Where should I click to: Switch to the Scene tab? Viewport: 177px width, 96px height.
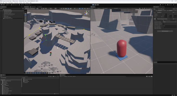click(27, 7)
